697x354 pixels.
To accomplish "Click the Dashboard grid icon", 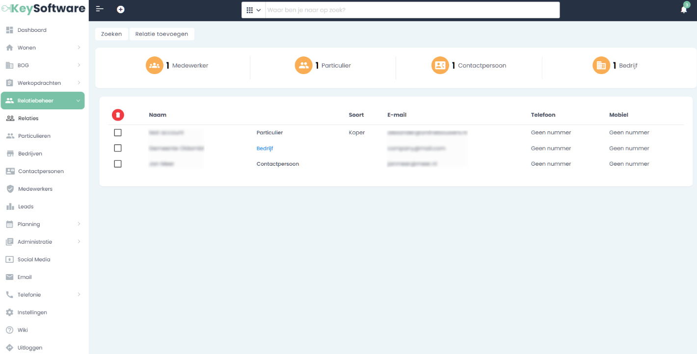I will point(9,30).
